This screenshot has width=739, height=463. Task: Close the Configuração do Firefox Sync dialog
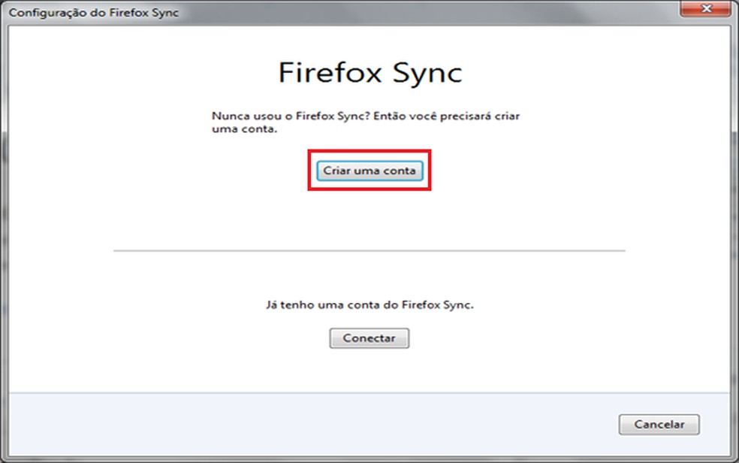tap(704, 9)
